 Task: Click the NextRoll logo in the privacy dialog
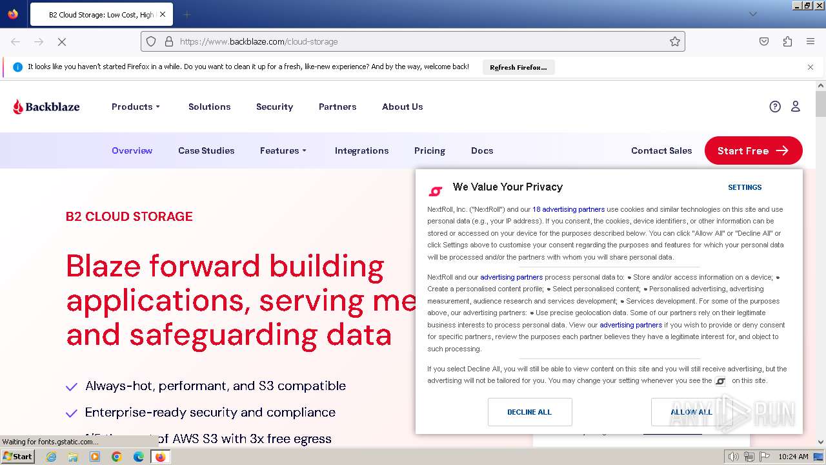(x=436, y=191)
